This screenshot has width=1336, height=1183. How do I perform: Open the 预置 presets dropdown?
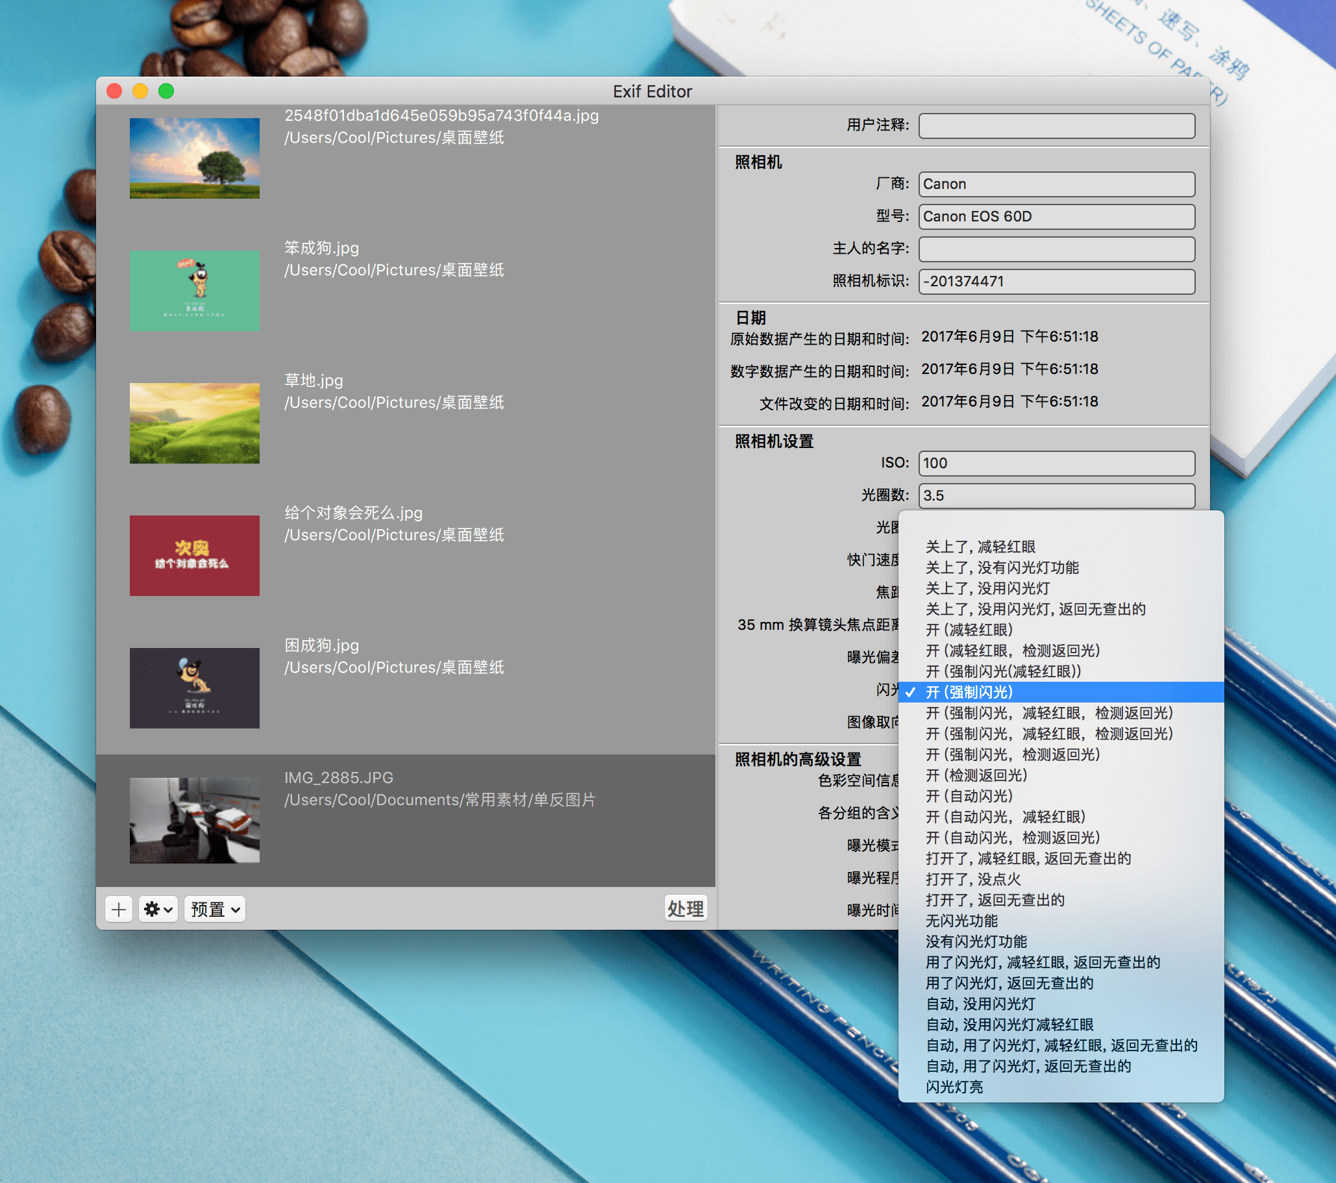(215, 909)
